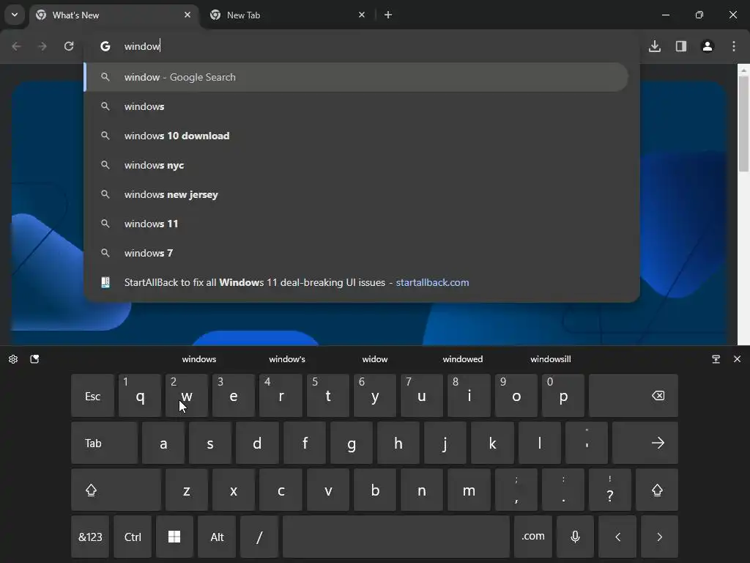The width and height of the screenshot is (750, 563).
Task: Toggle the Ctrl key
Action: (133, 537)
